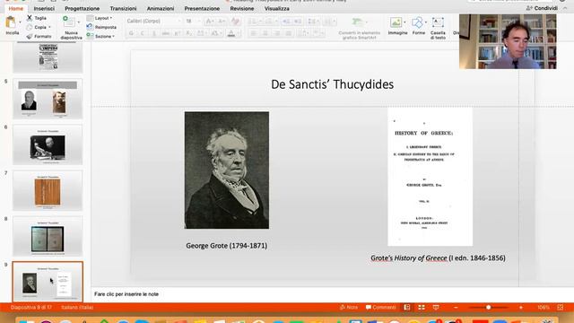Toggle bold (G) formatting
The height and width of the screenshot is (323, 574).
[131, 33]
